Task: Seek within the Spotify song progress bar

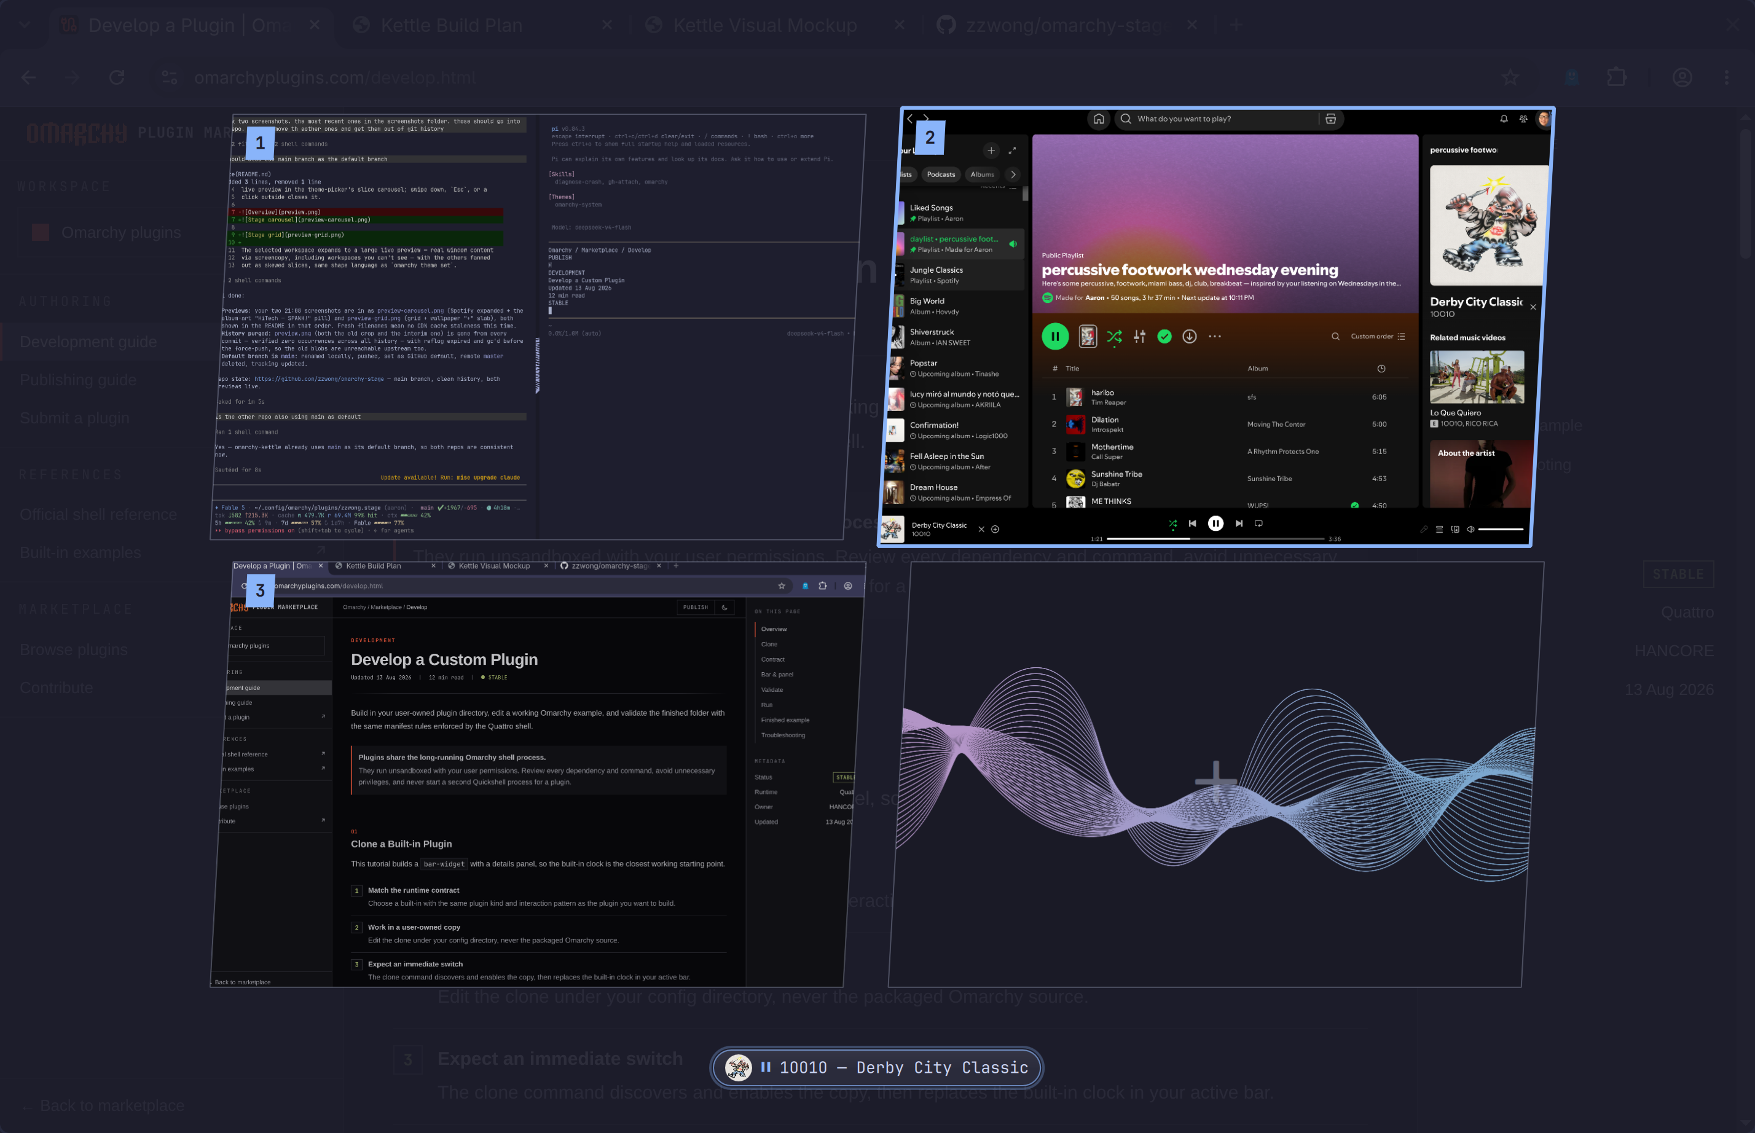Action: (x=1214, y=538)
